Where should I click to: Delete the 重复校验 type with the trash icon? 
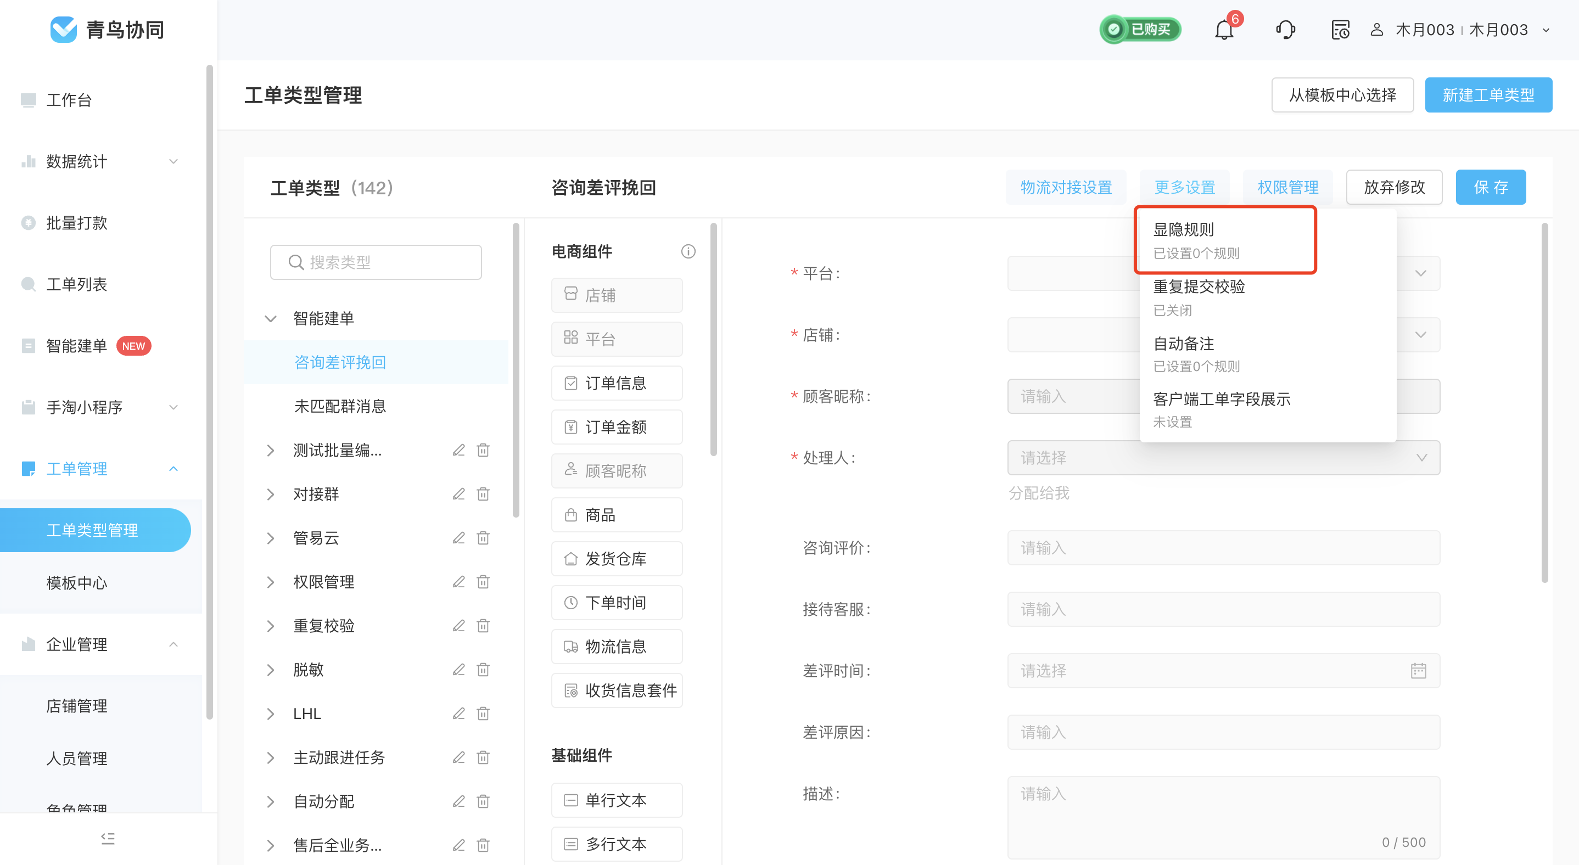point(483,626)
